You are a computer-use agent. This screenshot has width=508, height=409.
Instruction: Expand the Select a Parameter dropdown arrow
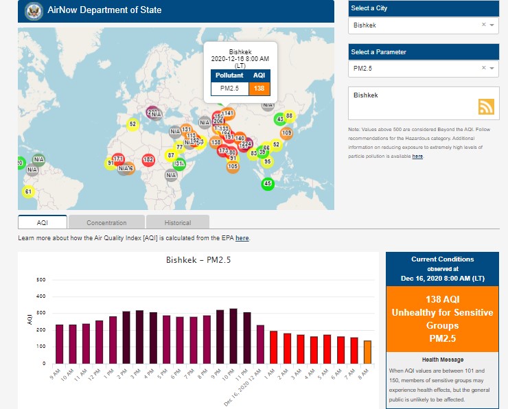pos(492,69)
